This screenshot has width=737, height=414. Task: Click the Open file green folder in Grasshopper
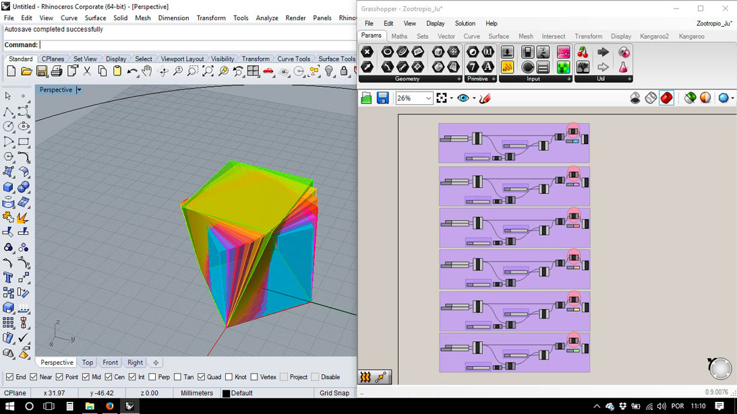[367, 98]
